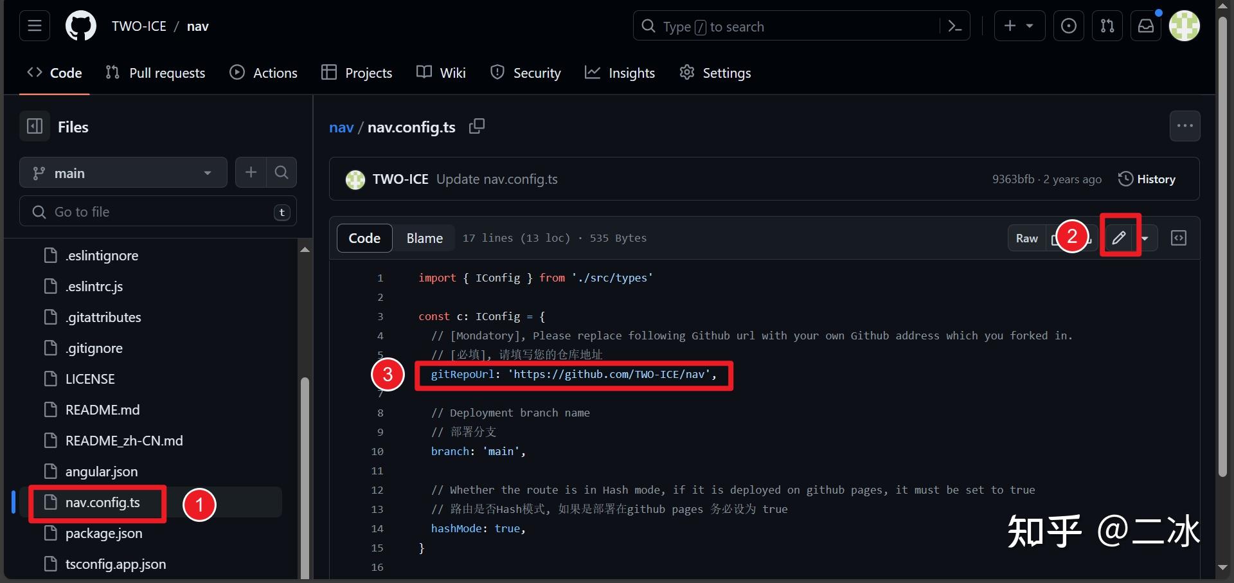The height and width of the screenshot is (583, 1234).
Task: Focus the Type / to search field
Action: coord(801,26)
